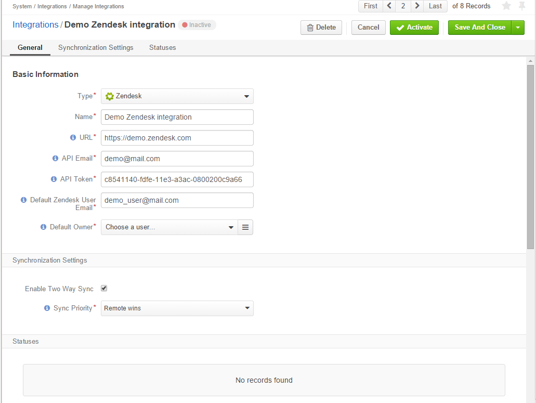
Task: Click 'System' breadcrumb text
Action: click(x=22, y=6)
